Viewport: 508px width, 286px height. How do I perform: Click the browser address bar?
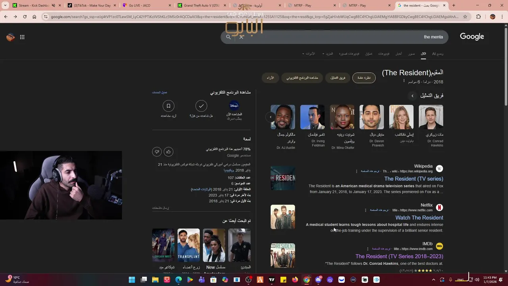tap(254, 17)
